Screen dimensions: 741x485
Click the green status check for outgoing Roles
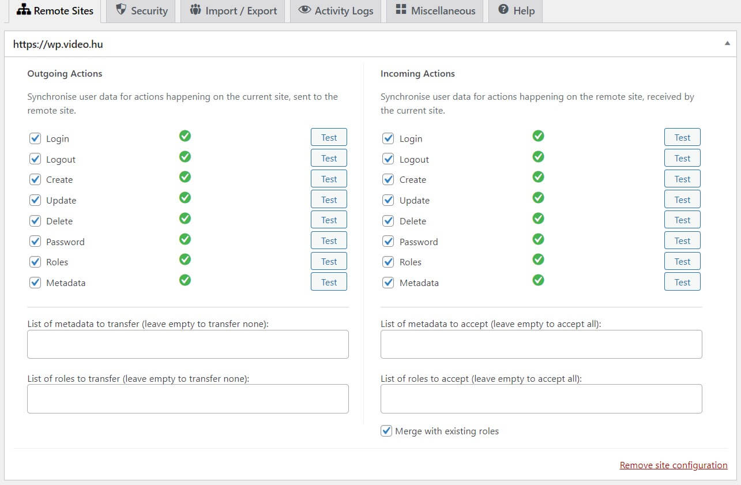[x=185, y=260]
